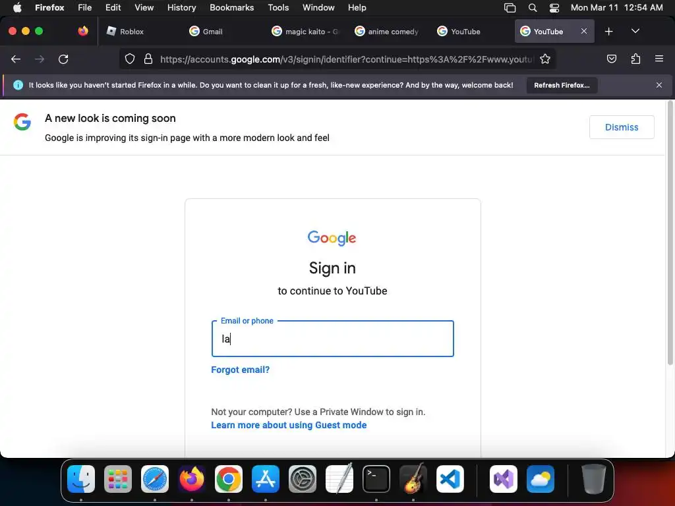
Task: Switch to the Gmail tab
Action: pos(221,32)
